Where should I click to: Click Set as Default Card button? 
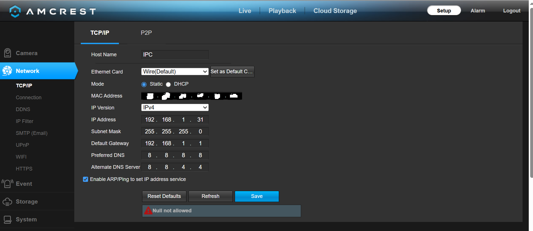[x=232, y=72]
